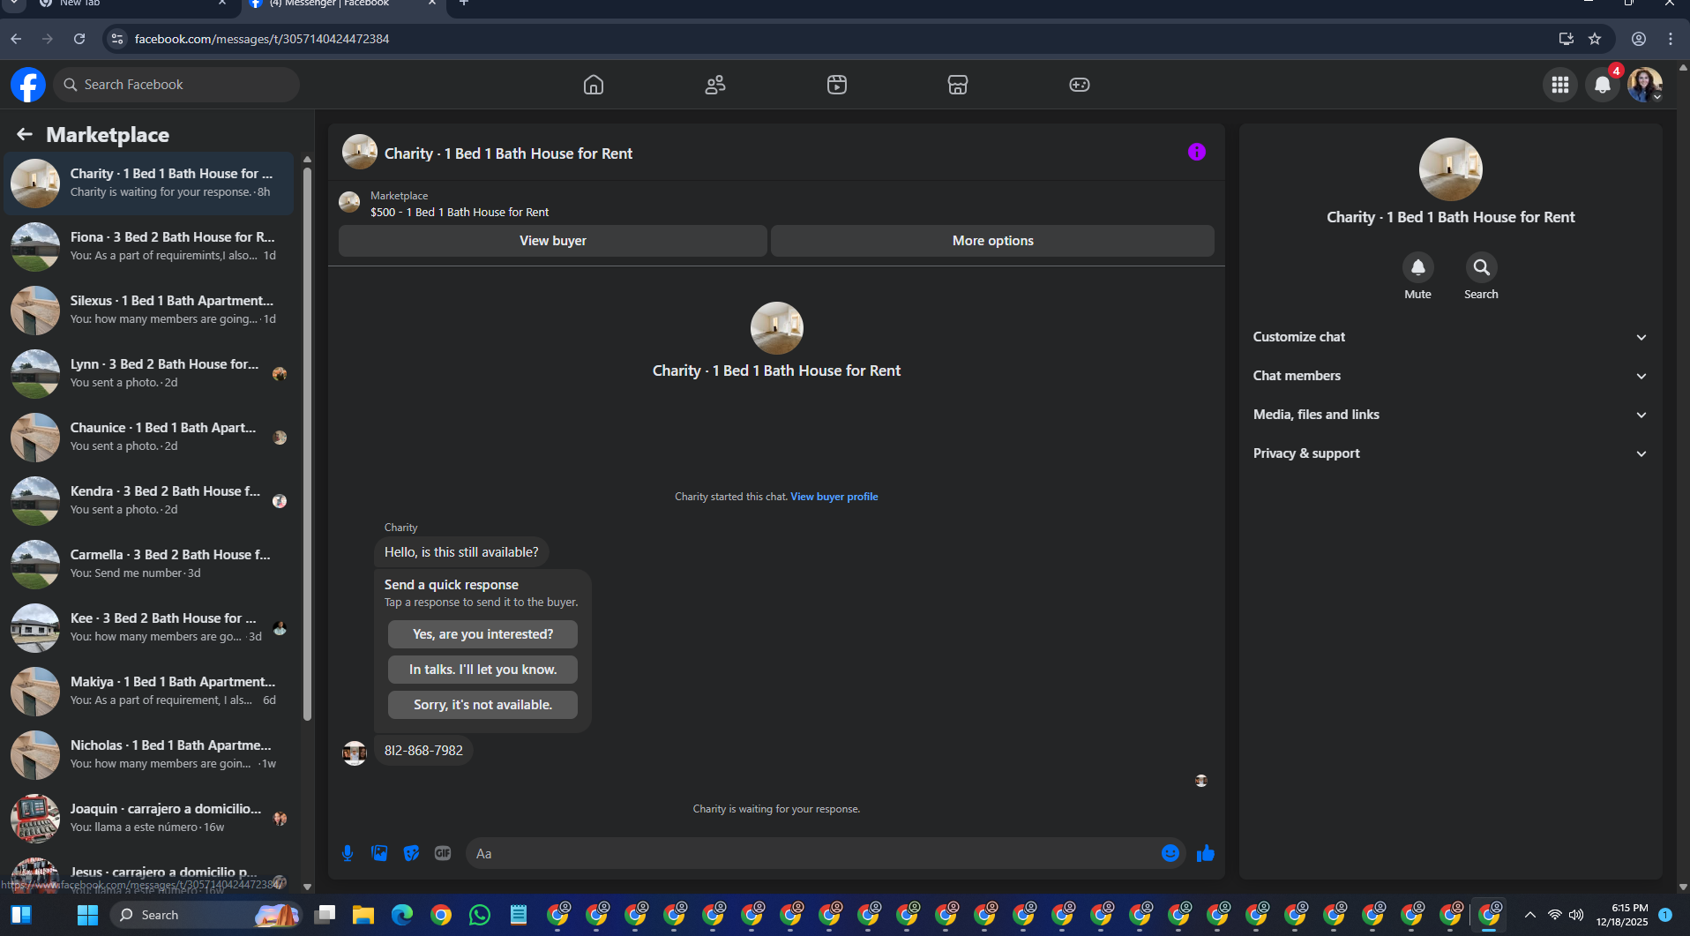Choose a sticker icon
The width and height of the screenshot is (1690, 936).
coord(411,853)
